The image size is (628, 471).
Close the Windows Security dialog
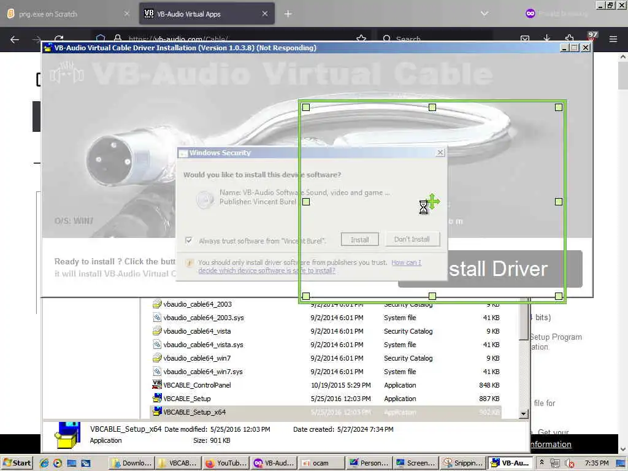coord(440,152)
